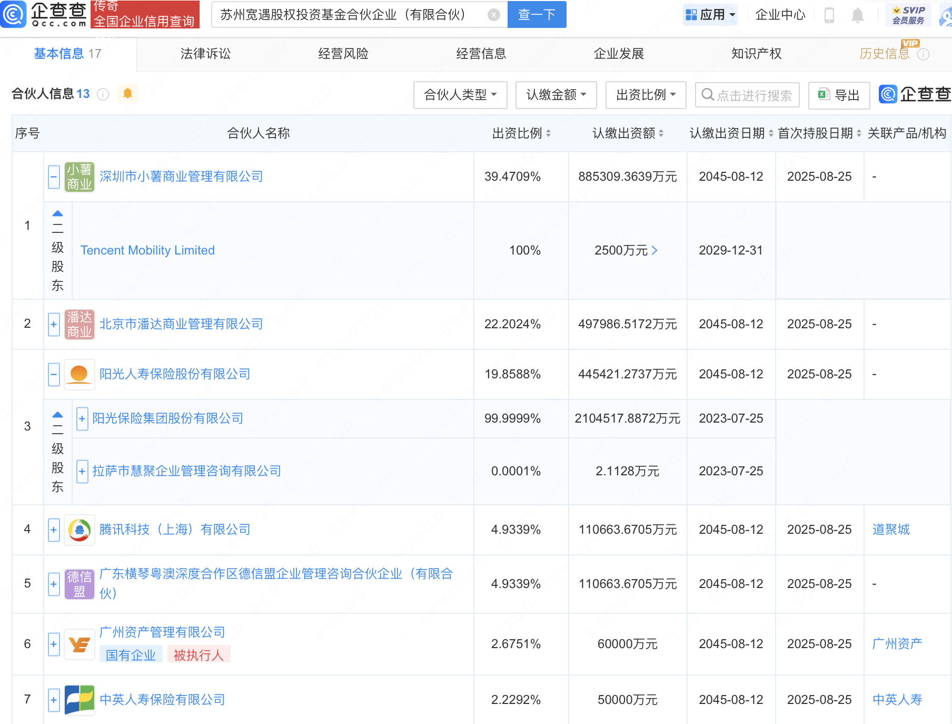Open notifications bell in header

point(857,15)
